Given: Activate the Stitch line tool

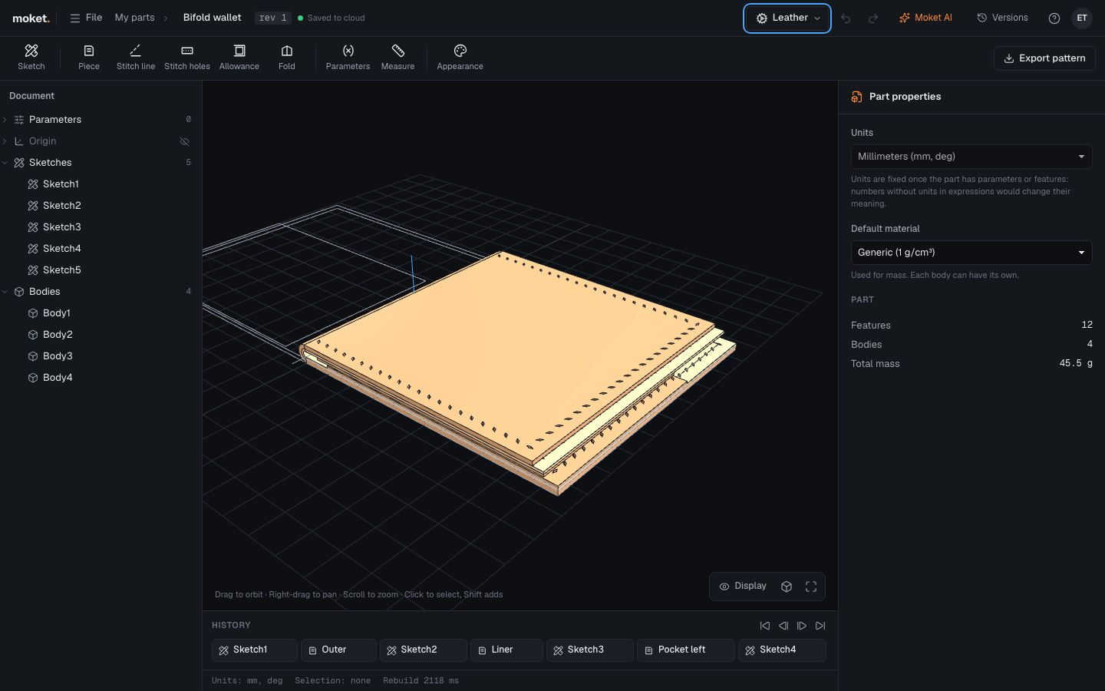Looking at the screenshot, I should pos(136,58).
